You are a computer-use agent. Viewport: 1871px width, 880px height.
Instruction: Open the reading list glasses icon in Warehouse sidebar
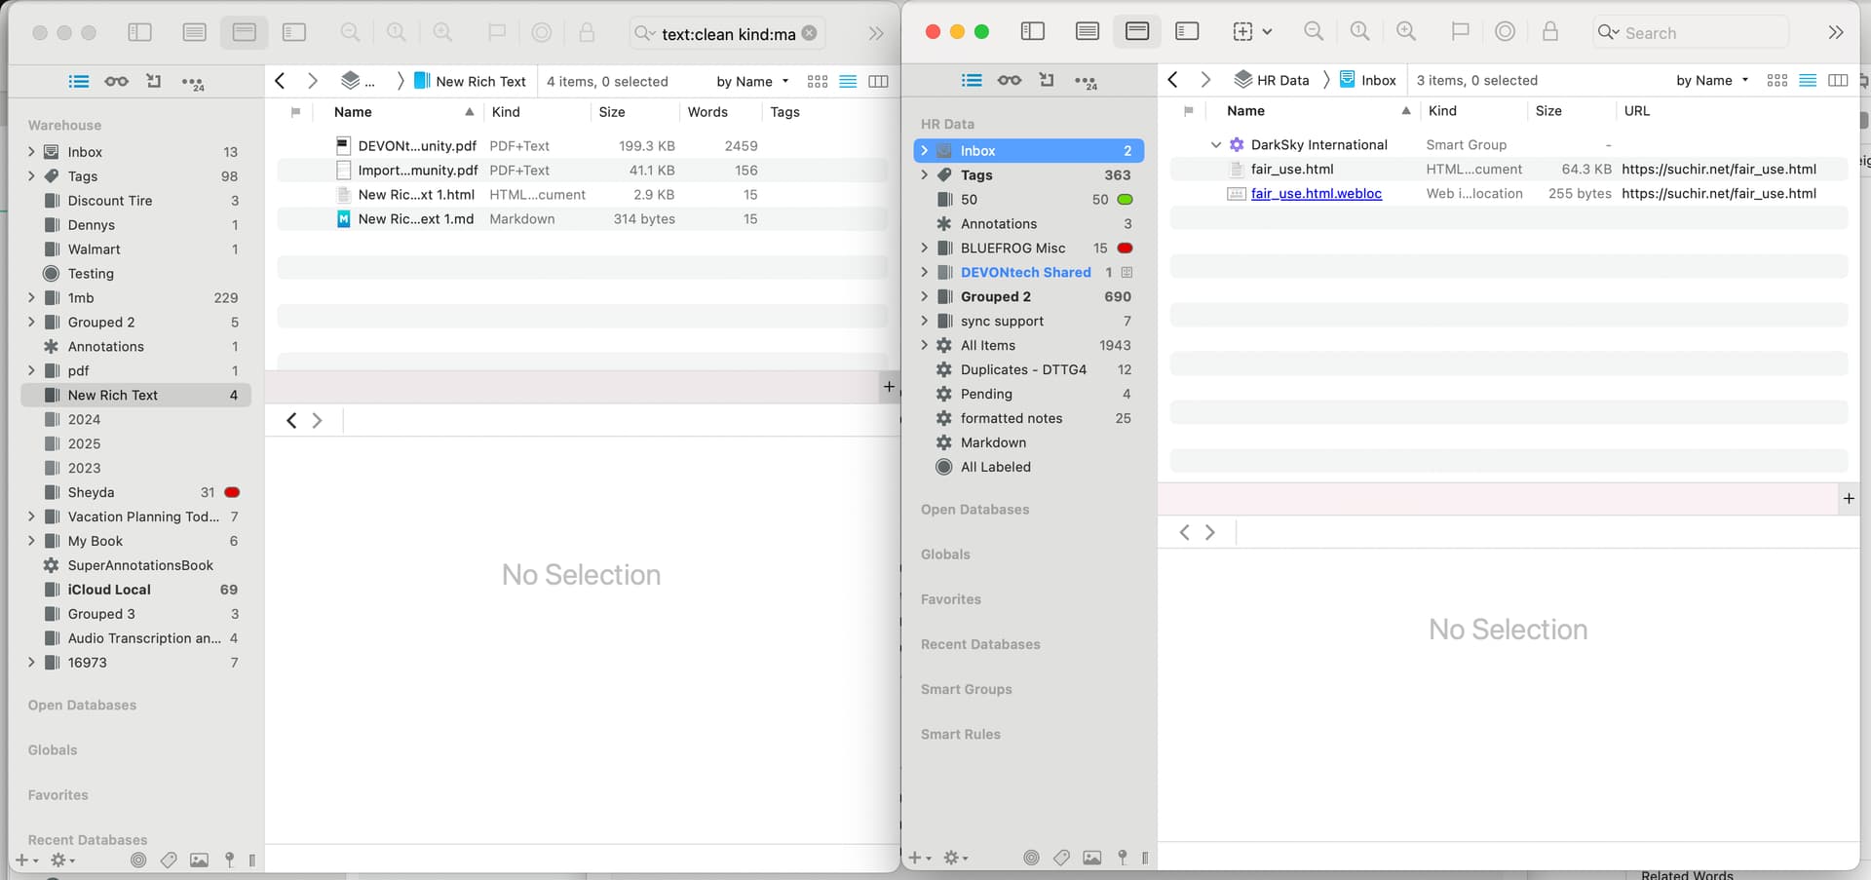click(116, 82)
